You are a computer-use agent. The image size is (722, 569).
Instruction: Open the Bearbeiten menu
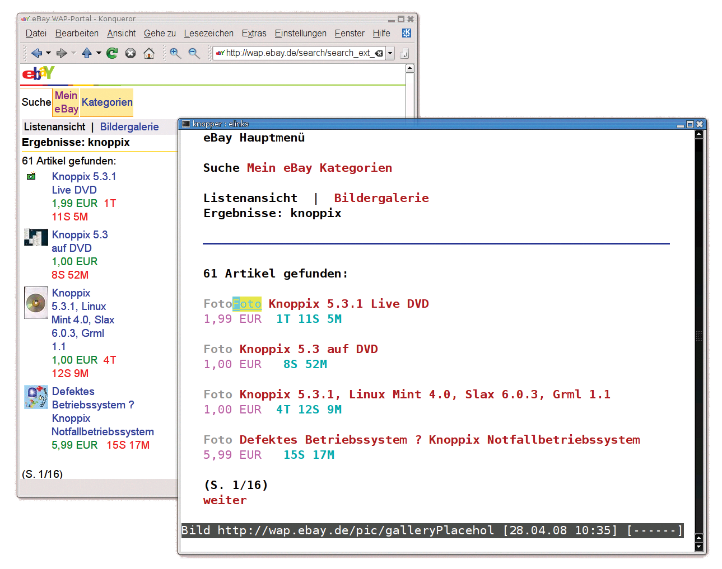point(77,34)
